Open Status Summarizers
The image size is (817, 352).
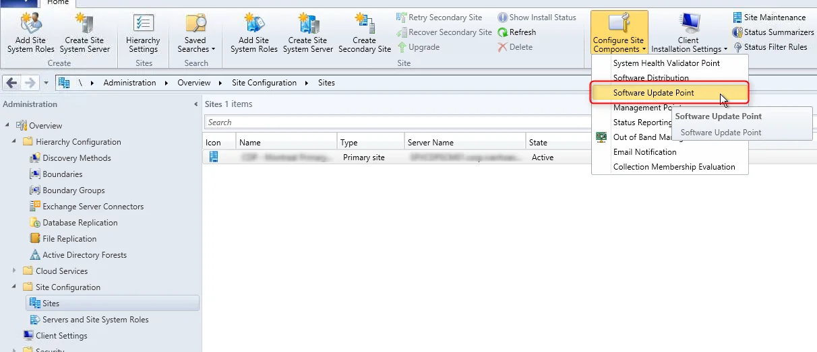(x=773, y=32)
